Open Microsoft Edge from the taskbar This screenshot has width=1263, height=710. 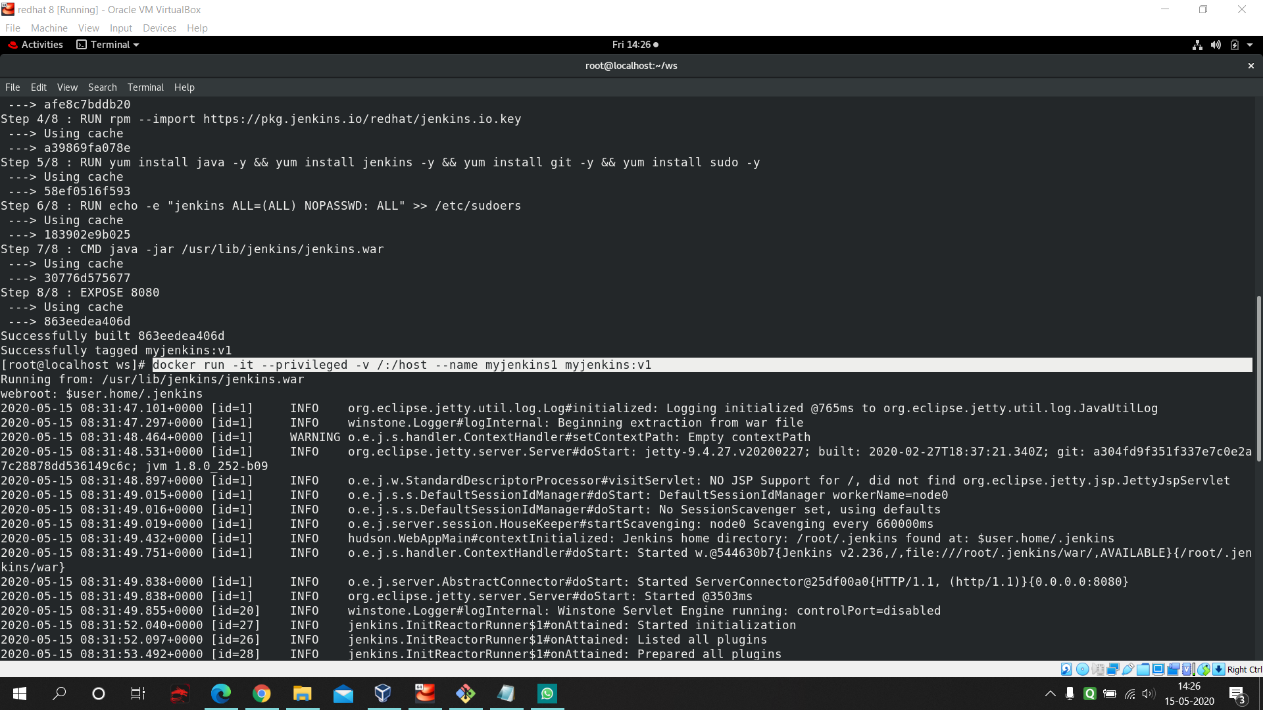(x=221, y=694)
